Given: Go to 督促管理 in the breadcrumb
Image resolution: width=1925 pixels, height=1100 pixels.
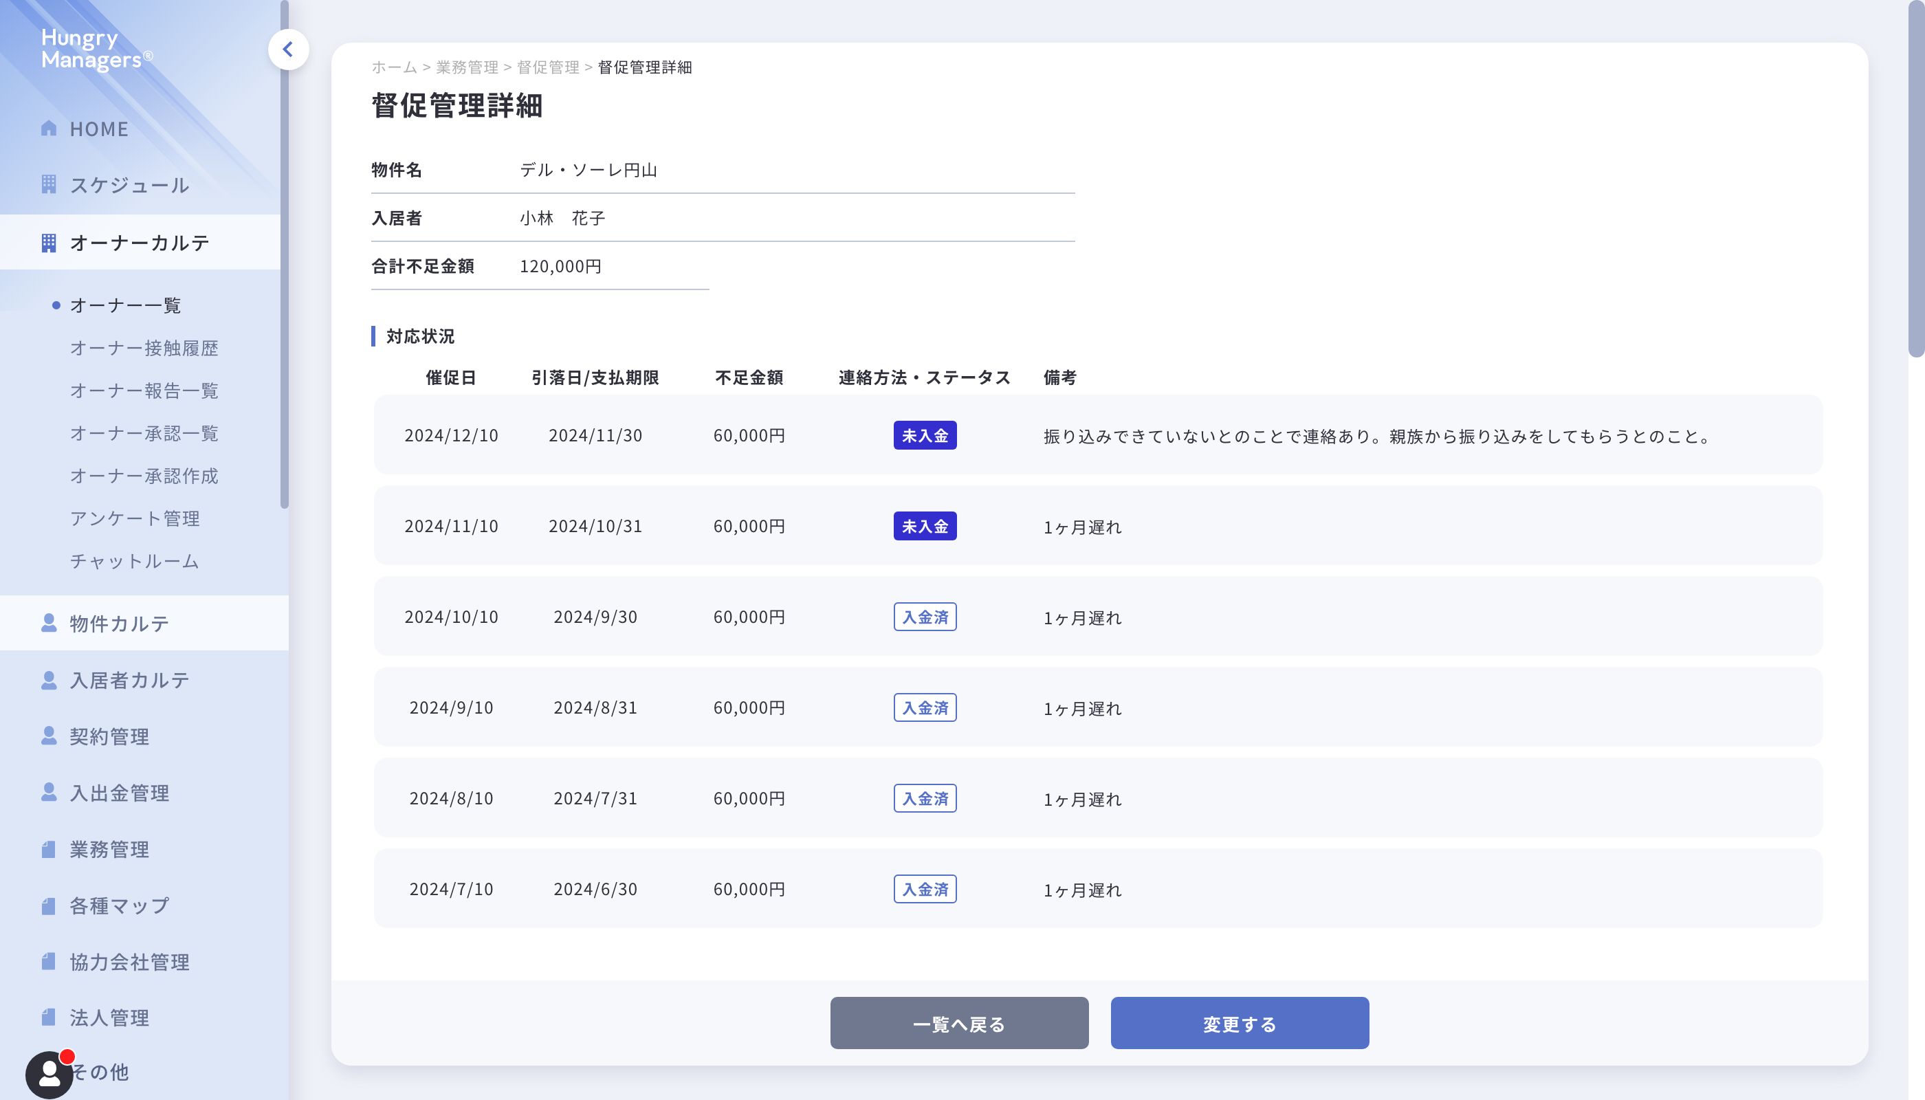Looking at the screenshot, I should coord(548,67).
